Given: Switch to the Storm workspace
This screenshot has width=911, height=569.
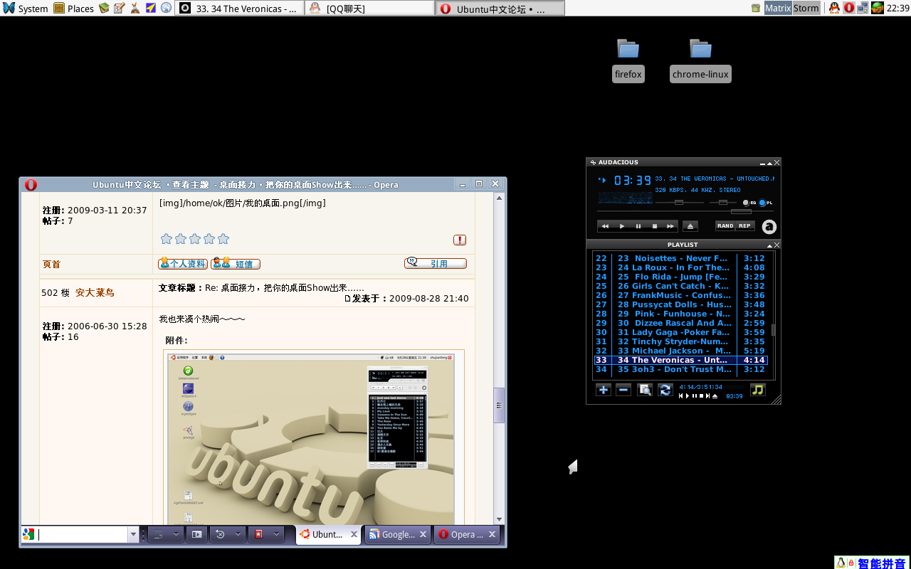Looking at the screenshot, I should [x=806, y=9].
